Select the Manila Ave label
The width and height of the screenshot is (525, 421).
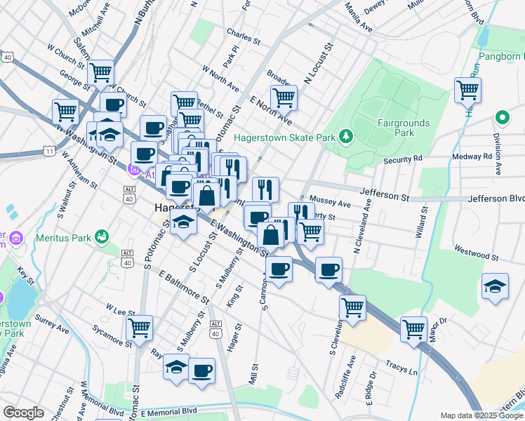pos(358,18)
